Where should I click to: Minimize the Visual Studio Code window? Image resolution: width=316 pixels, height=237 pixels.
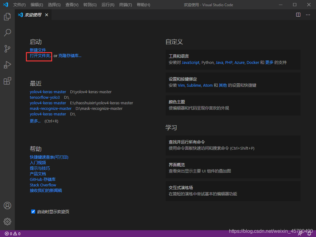coord(281,5)
